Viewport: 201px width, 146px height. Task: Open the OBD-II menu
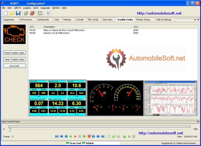click(x=18, y=8)
